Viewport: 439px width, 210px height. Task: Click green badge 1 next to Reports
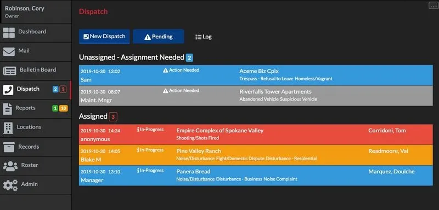[x=55, y=108]
